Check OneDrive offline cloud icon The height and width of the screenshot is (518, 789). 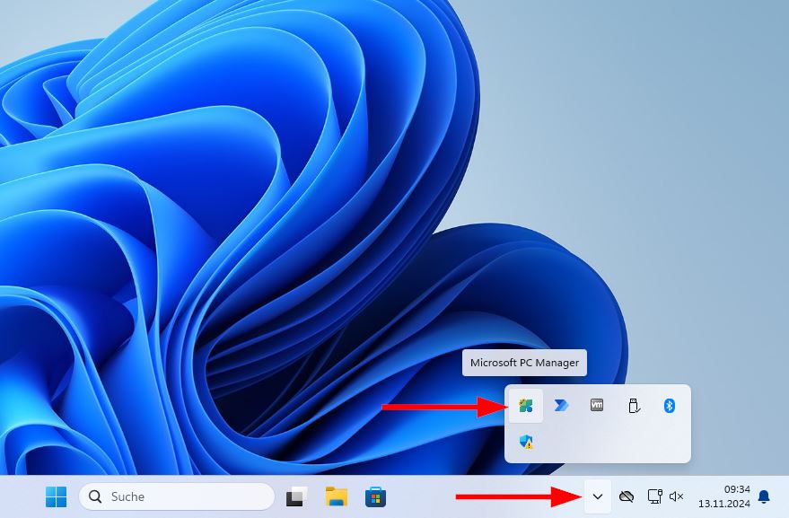click(627, 496)
